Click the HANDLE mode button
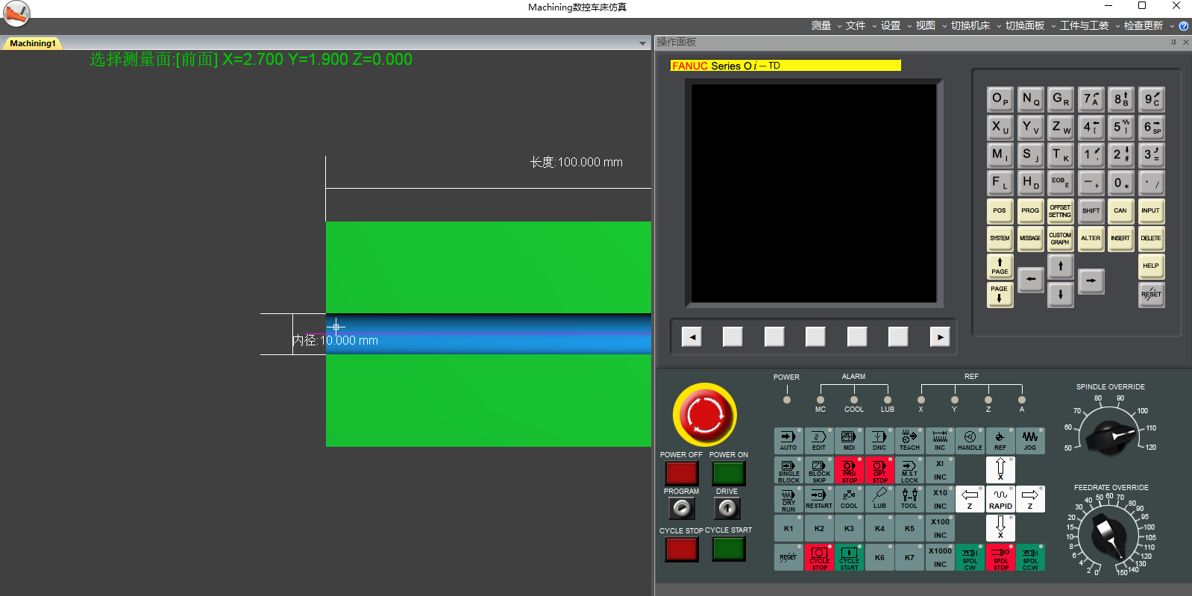This screenshot has width=1192, height=596. pos(970,441)
